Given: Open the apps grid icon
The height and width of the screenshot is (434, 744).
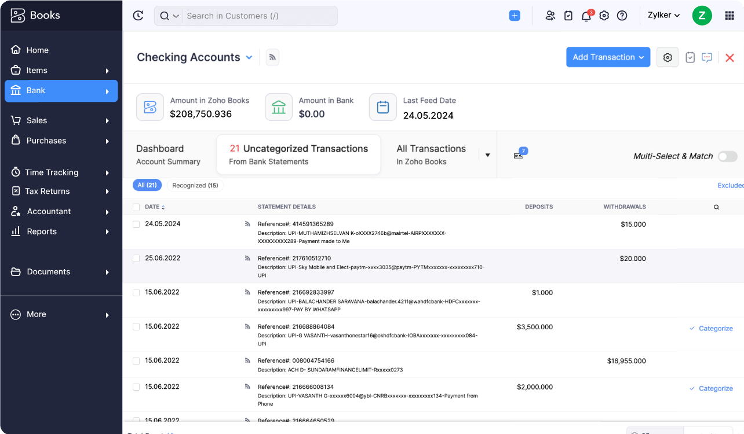Looking at the screenshot, I should tap(730, 16).
